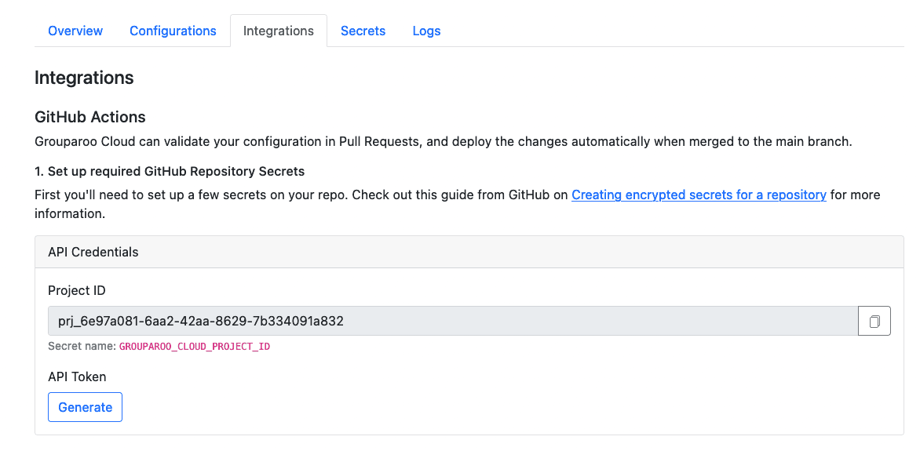920x451 pixels.
Task: Click the API Credentials card header
Action: pyautogui.click(x=469, y=253)
